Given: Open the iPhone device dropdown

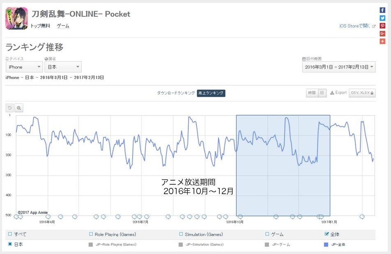Looking at the screenshot, I should (24, 67).
